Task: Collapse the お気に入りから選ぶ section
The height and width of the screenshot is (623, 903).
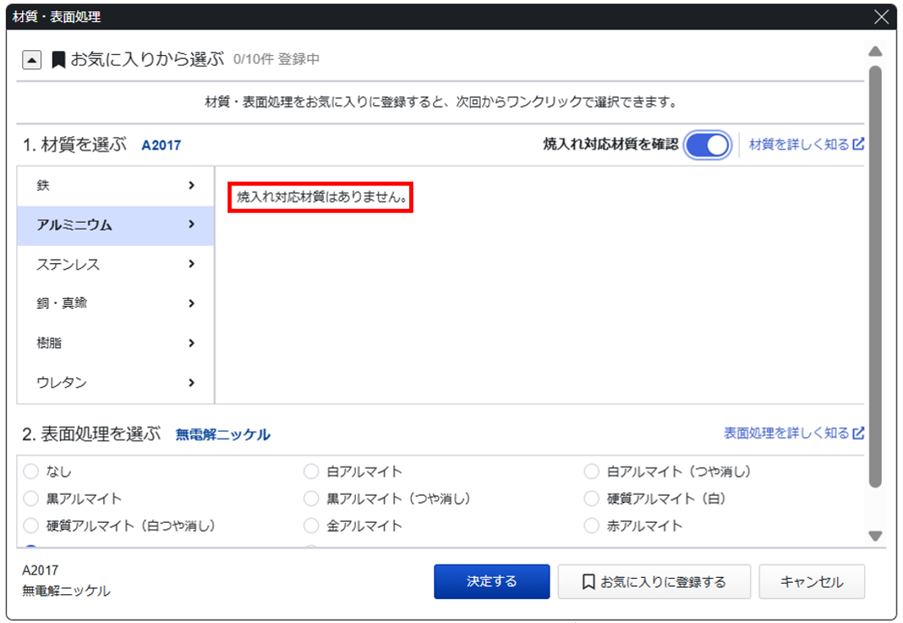Action: (x=32, y=59)
